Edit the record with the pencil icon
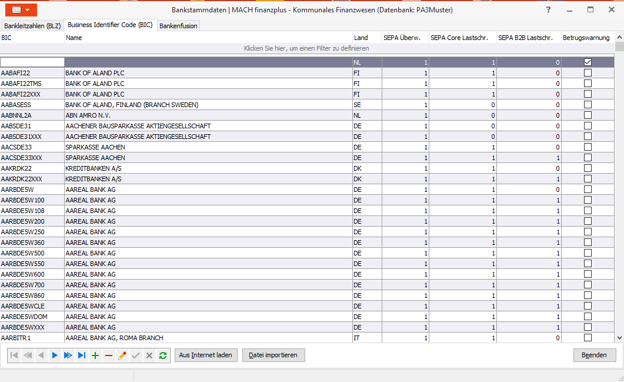This screenshot has height=382, width=624. click(x=122, y=356)
